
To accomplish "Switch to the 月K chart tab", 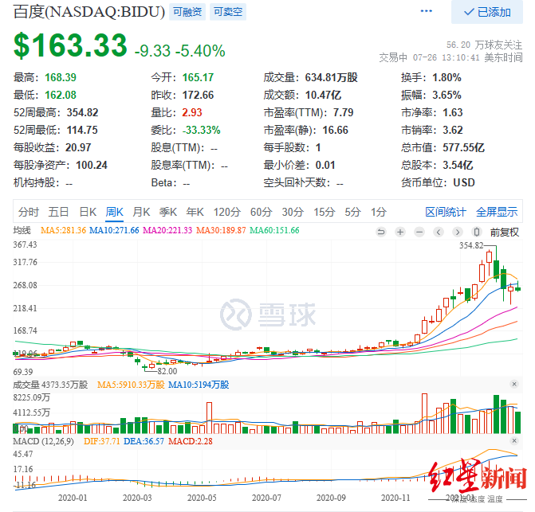I will (x=141, y=212).
